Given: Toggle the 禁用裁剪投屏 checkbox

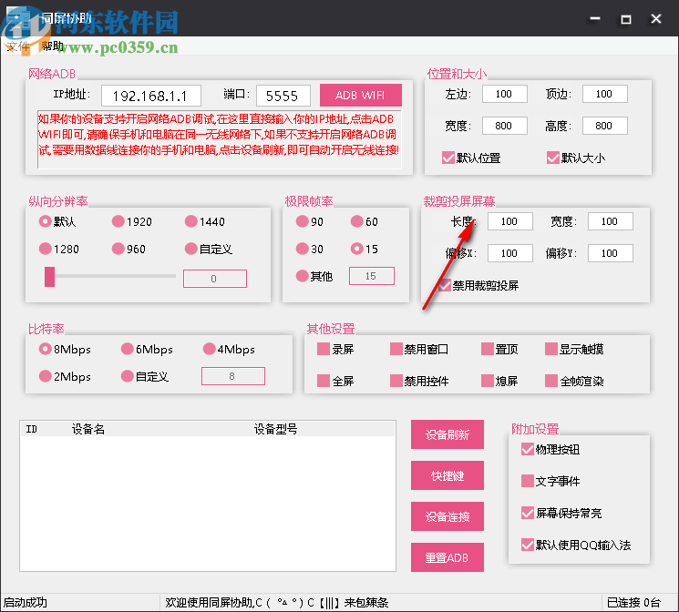Looking at the screenshot, I should pos(445,285).
